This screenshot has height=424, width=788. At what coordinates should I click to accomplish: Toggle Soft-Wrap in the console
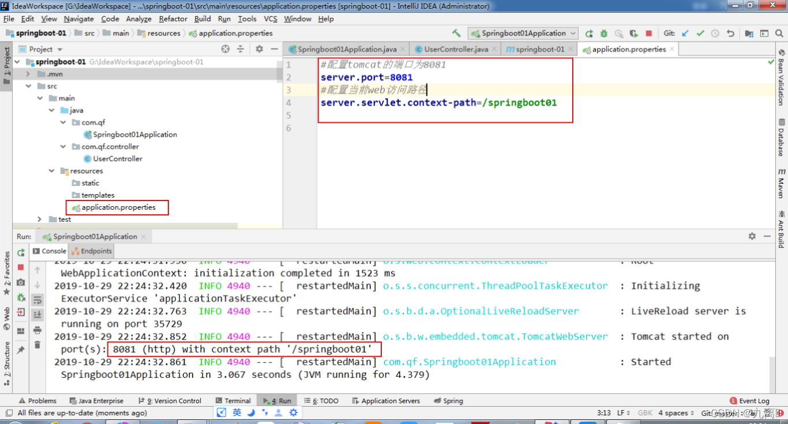(x=37, y=300)
